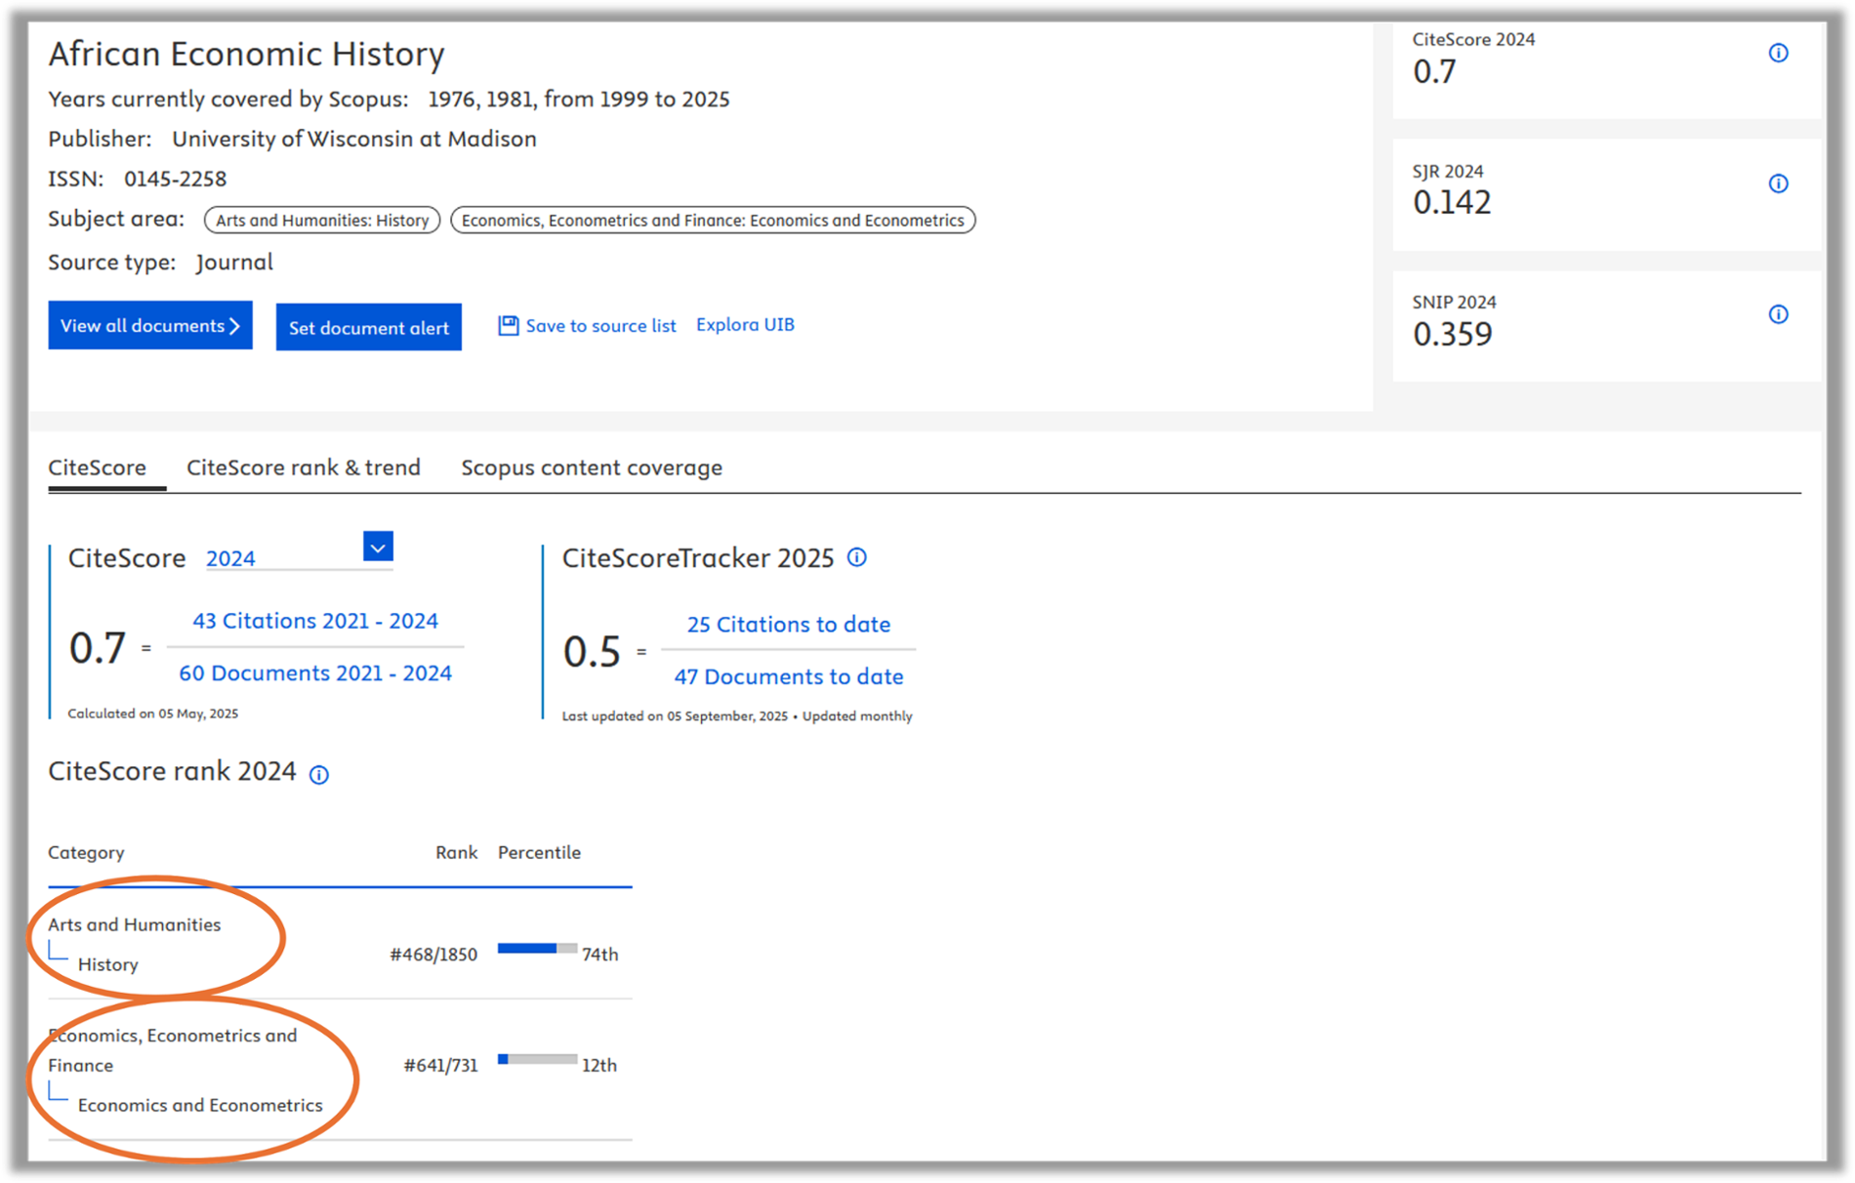The width and height of the screenshot is (1855, 1183).
Task: Select the Arts and Humanities: History subject tag
Action: tap(322, 221)
